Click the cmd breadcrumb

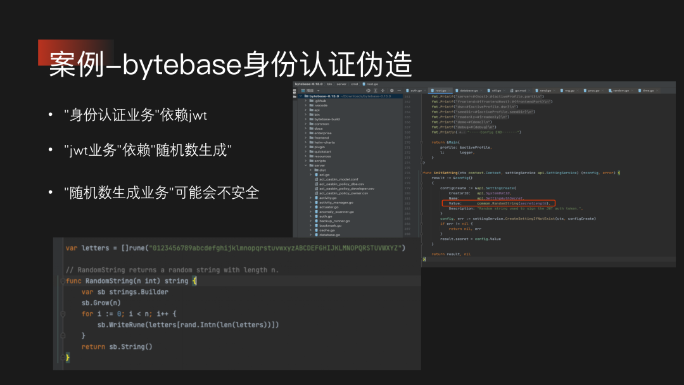pos(355,84)
